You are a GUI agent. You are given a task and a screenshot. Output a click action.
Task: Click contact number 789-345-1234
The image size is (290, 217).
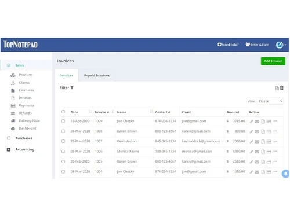(165, 151)
